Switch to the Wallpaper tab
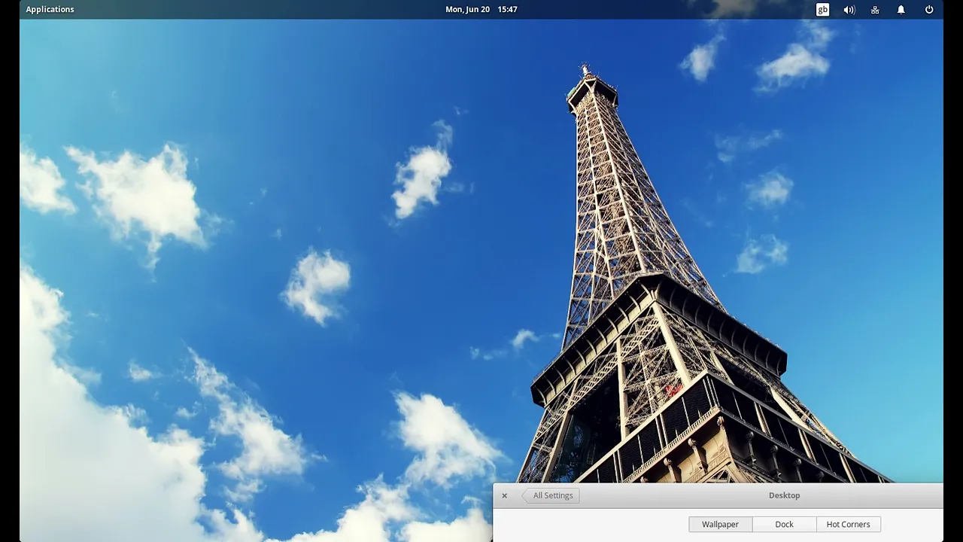 (x=720, y=525)
